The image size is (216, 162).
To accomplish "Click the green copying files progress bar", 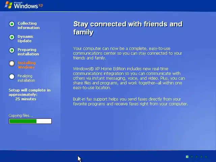I will click(30, 121).
